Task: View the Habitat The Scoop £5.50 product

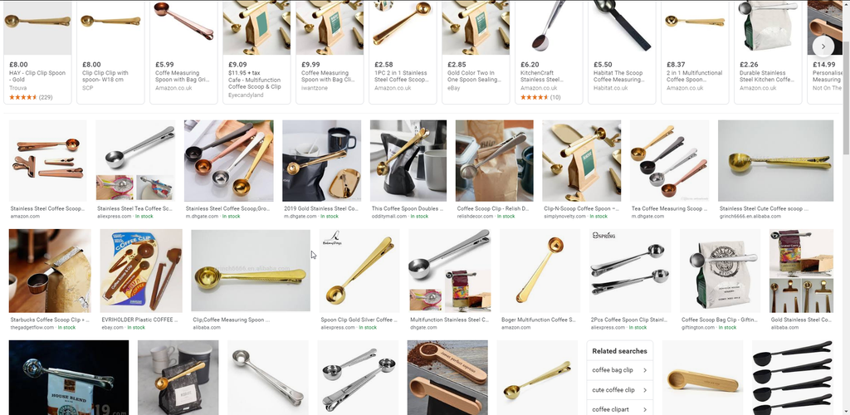Action: coord(622,52)
